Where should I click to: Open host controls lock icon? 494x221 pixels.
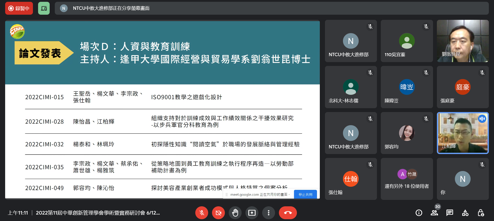click(481, 213)
